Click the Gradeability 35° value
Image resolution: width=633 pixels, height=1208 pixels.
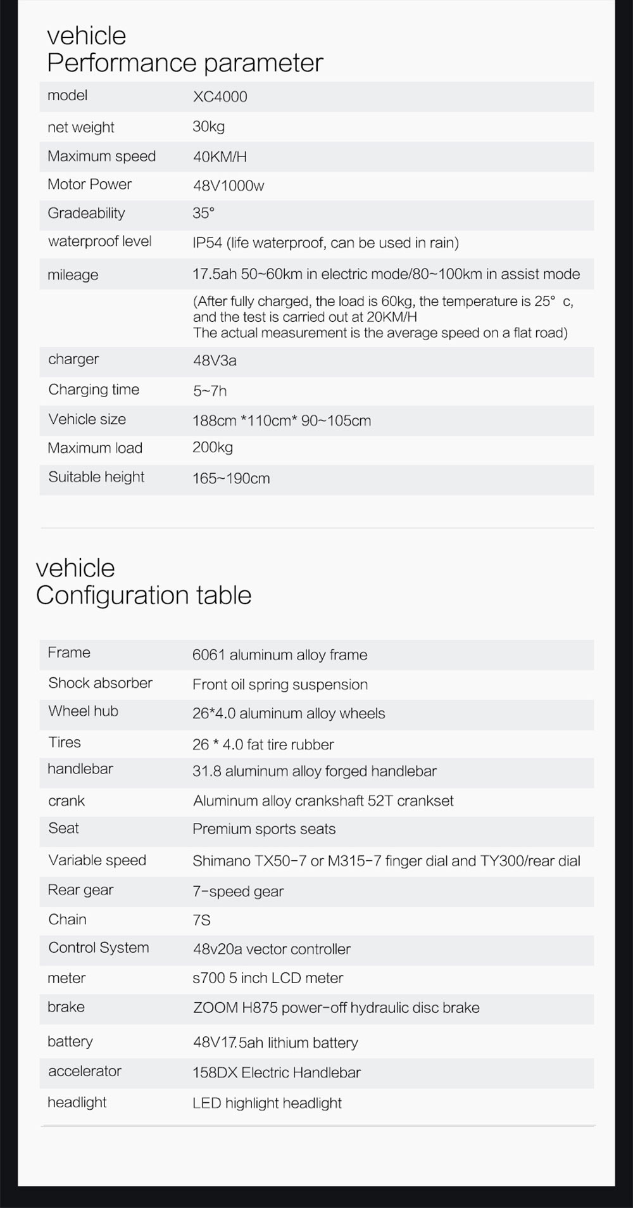point(203,213)
